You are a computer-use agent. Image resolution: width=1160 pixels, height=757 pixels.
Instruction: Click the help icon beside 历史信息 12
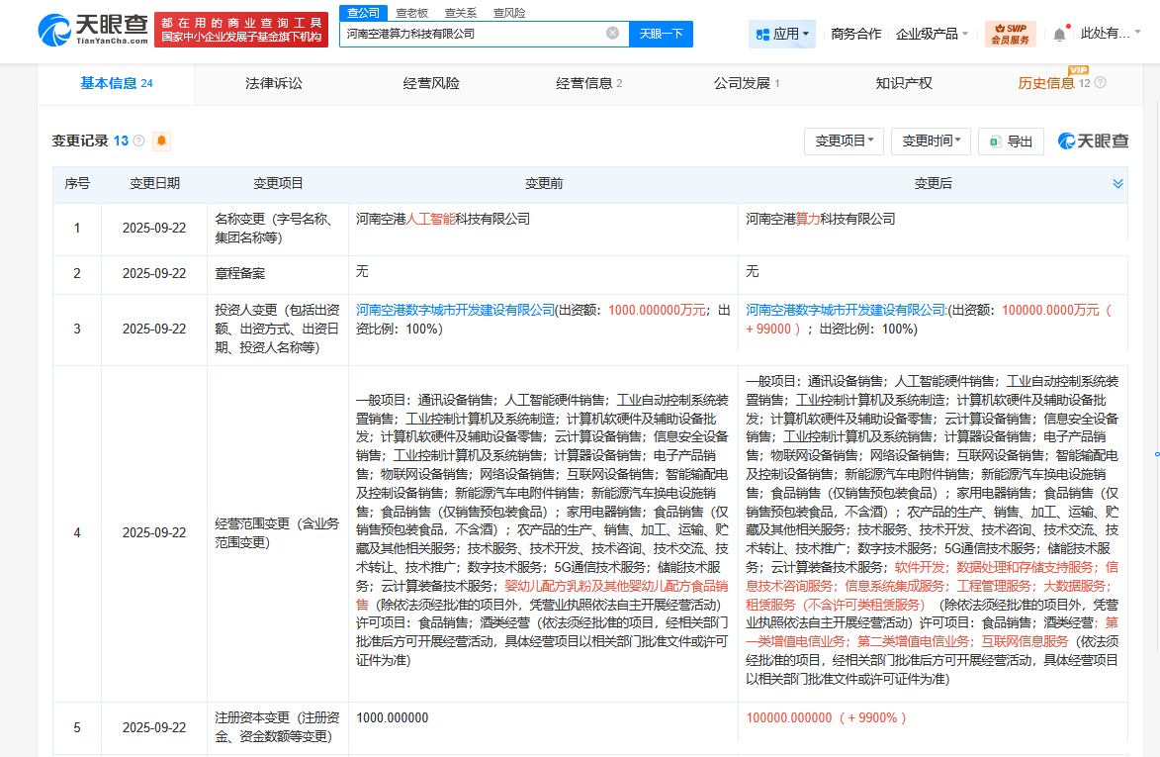tap(1101, 83)
